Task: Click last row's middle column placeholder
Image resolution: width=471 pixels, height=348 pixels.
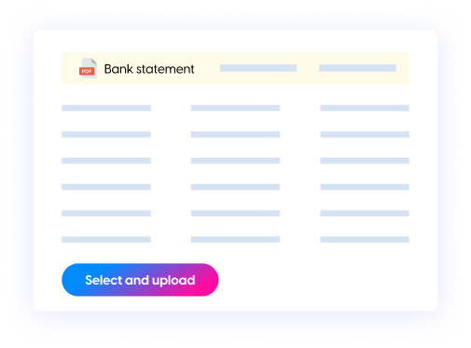Action: (x=235, y=240)
